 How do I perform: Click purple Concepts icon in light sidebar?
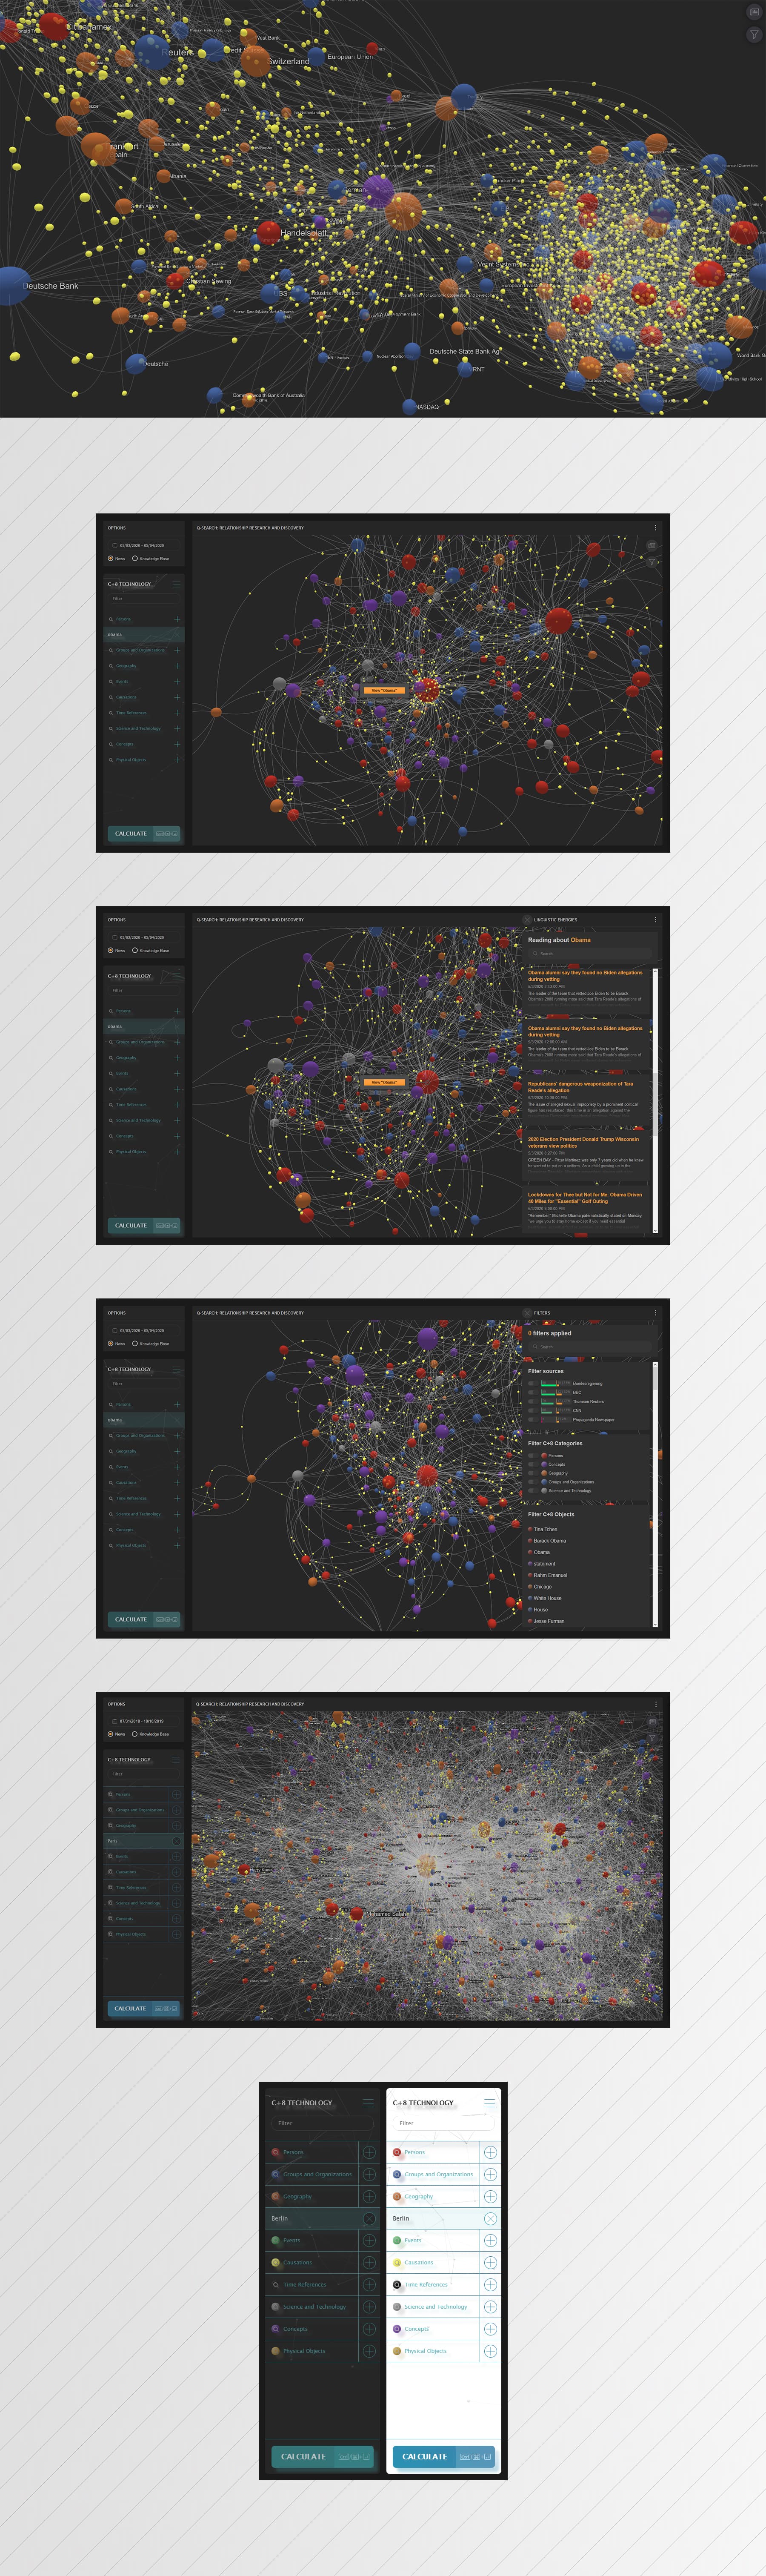(x=397, y=2329)
